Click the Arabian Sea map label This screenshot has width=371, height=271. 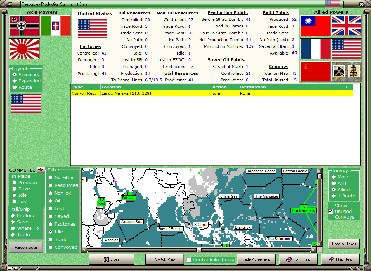click(x=131, y=222)
